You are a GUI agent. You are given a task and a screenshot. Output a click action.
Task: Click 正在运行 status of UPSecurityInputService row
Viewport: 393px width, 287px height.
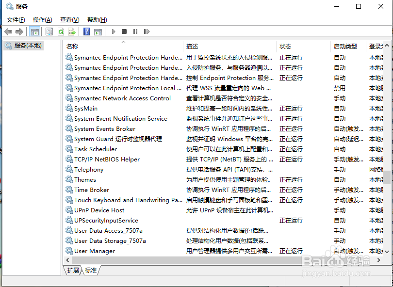tap(291, 220)
